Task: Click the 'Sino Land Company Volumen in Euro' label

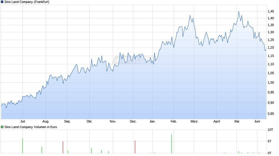Action: pos(31,127)
